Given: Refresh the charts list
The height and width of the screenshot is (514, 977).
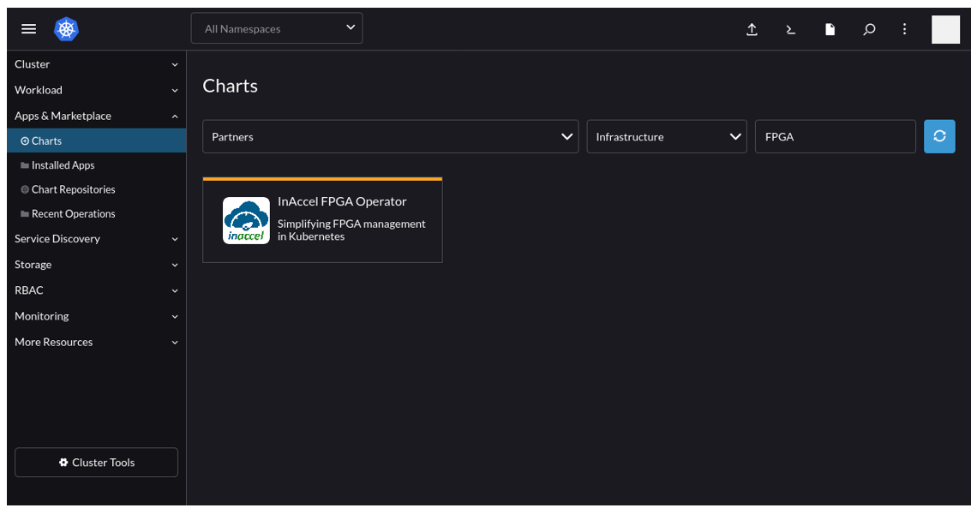Looking at the screenshot, I should click(x=939, y=136).
